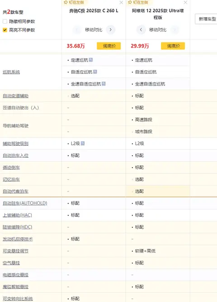Click 选配 value in 记忆泊车 row
Image resolution: width=217 pixels, height=302 pixels.
[x=139, y=179]
